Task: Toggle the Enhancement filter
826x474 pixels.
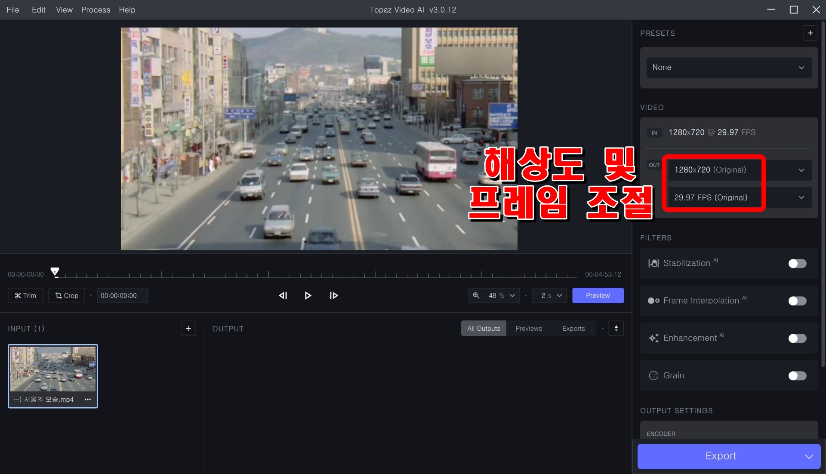Action: click(797, 339)
